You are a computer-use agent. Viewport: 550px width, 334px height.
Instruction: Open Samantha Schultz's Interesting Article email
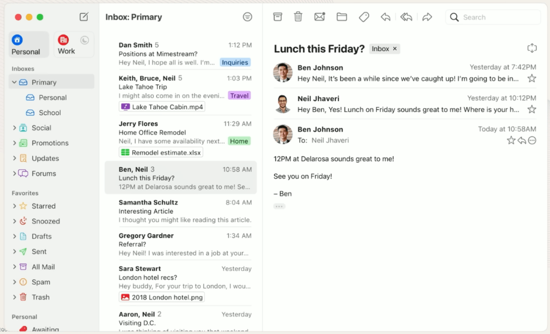(x=181, y=211)
